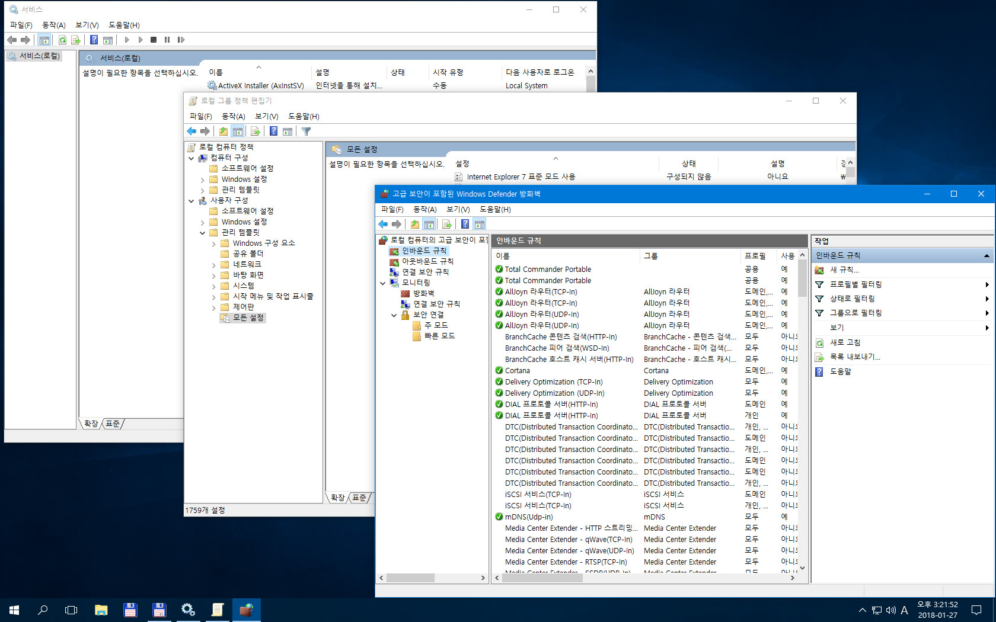The width and height of the screenshot is (996, 622).
Task: Open 보기(V) menu in firewall window
Action: (458, 209)
